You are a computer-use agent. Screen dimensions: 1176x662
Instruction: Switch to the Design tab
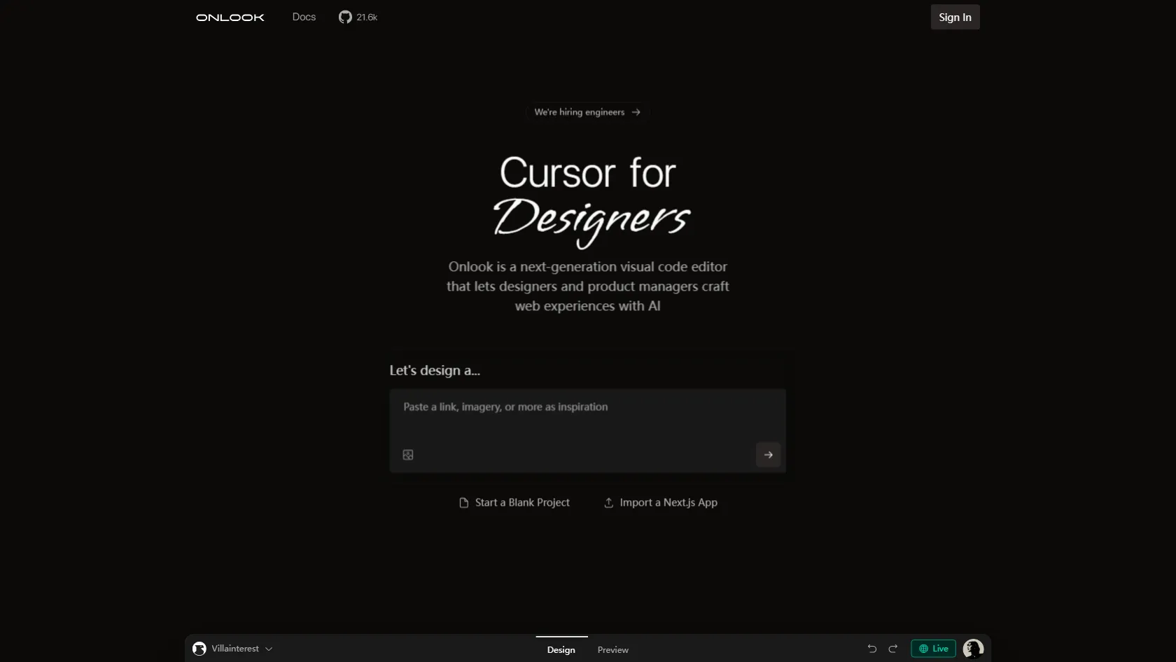point(561,649)
